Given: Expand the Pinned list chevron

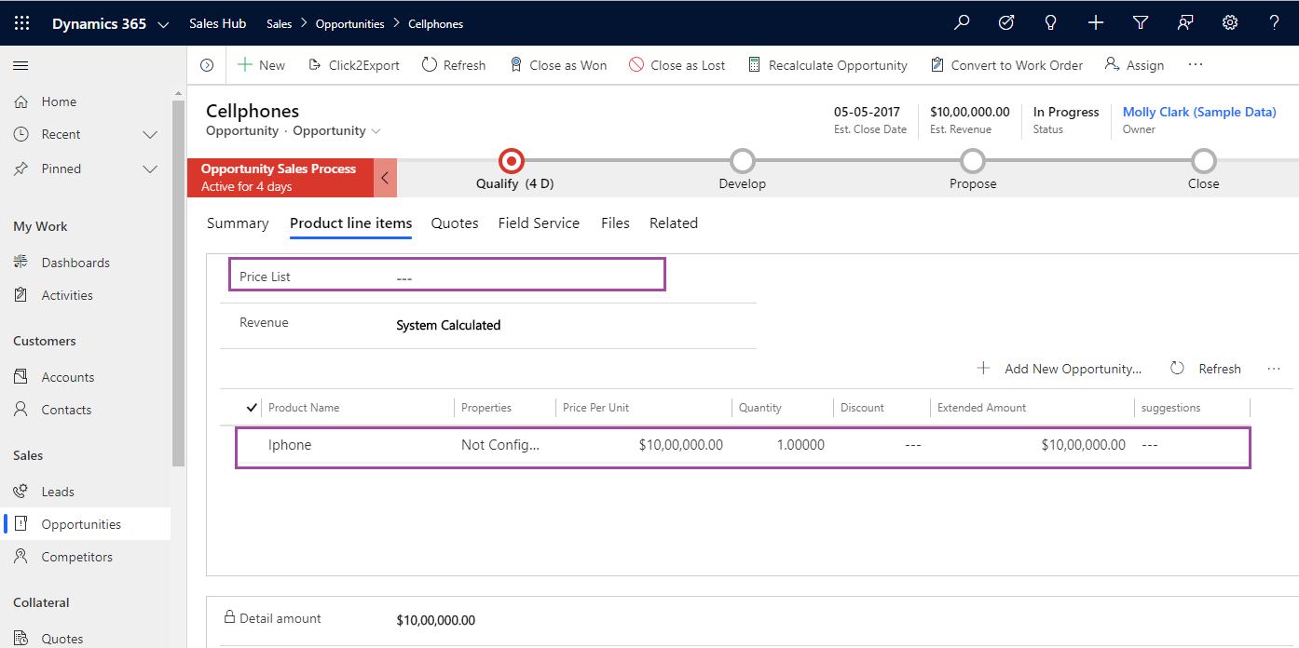Looking at the screenshot, I should [x=150, y=169].
